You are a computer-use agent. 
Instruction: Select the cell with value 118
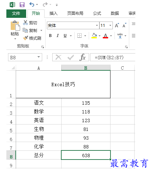(x=86, y=111)
